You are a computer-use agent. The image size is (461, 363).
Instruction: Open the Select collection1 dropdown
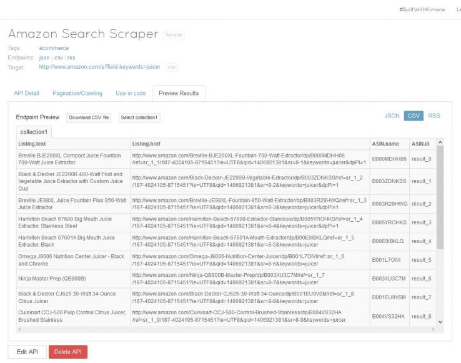(139, 117)
